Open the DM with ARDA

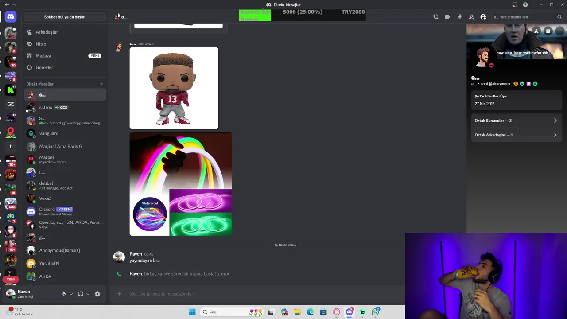pos(65,276)
